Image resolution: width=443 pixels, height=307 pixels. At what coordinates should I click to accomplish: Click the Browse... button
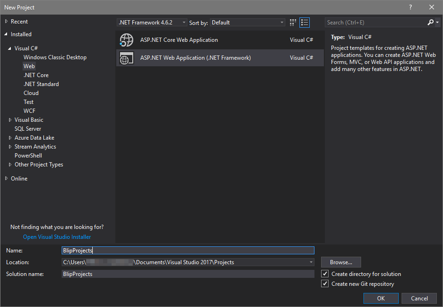point(341,262)
